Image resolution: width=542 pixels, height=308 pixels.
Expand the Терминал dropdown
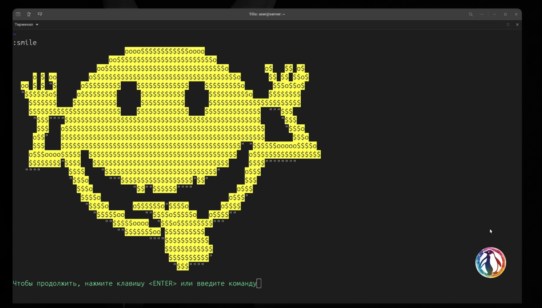tap(27, 25)
